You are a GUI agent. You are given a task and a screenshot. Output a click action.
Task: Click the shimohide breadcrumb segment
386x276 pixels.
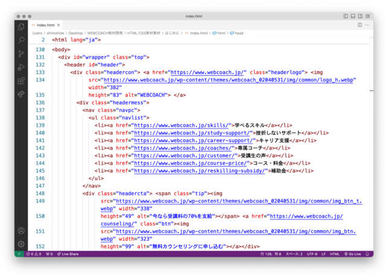[x=55, y=33]
